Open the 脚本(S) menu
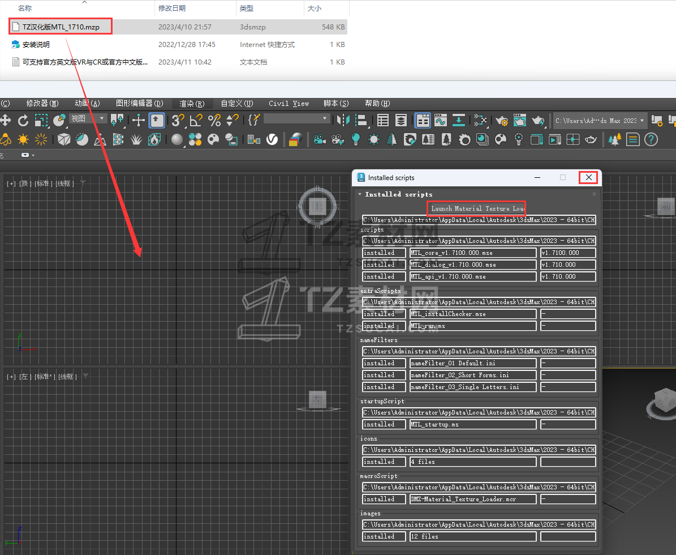 point(336,103)
